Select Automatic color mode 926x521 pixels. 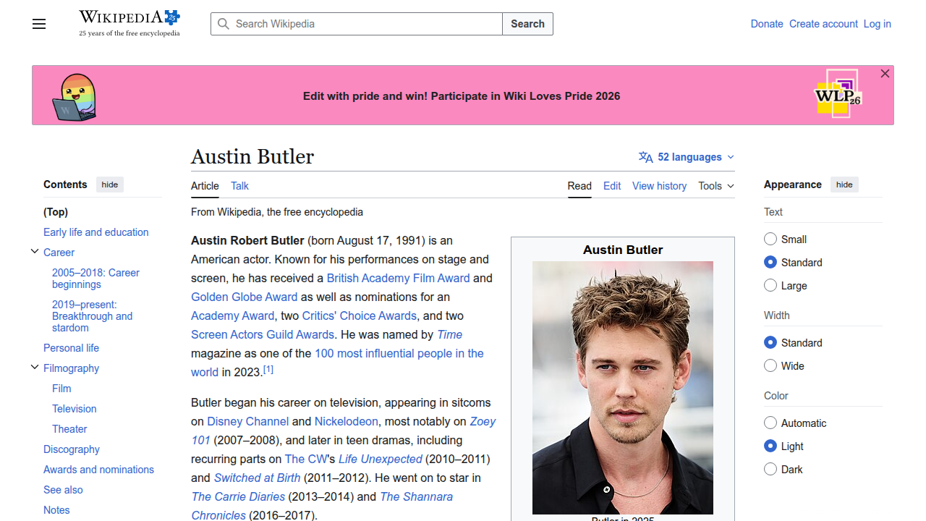coord(770,423)
